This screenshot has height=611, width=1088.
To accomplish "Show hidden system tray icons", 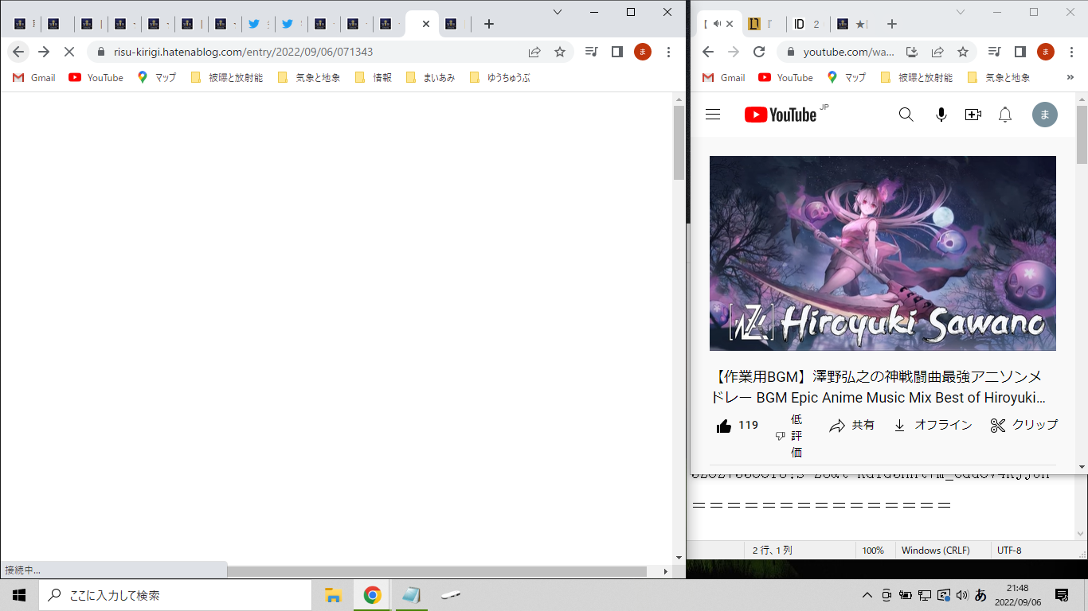I will pos(867,595).
